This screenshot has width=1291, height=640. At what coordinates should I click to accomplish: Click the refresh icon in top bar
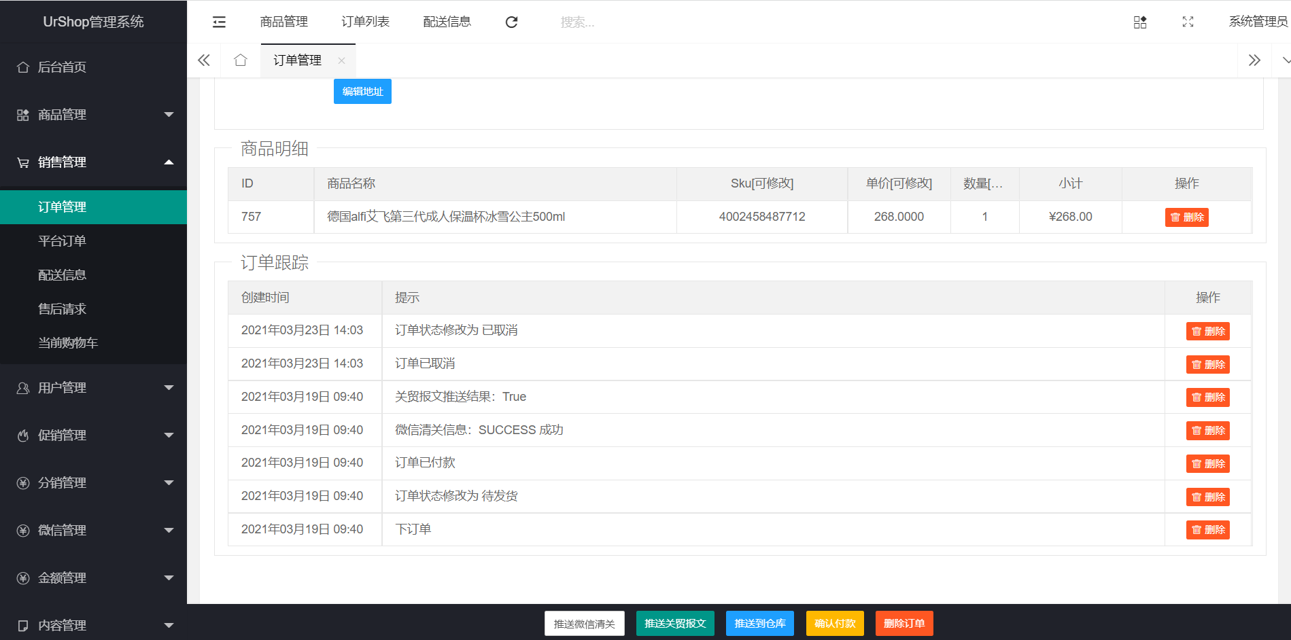[511, 22]
